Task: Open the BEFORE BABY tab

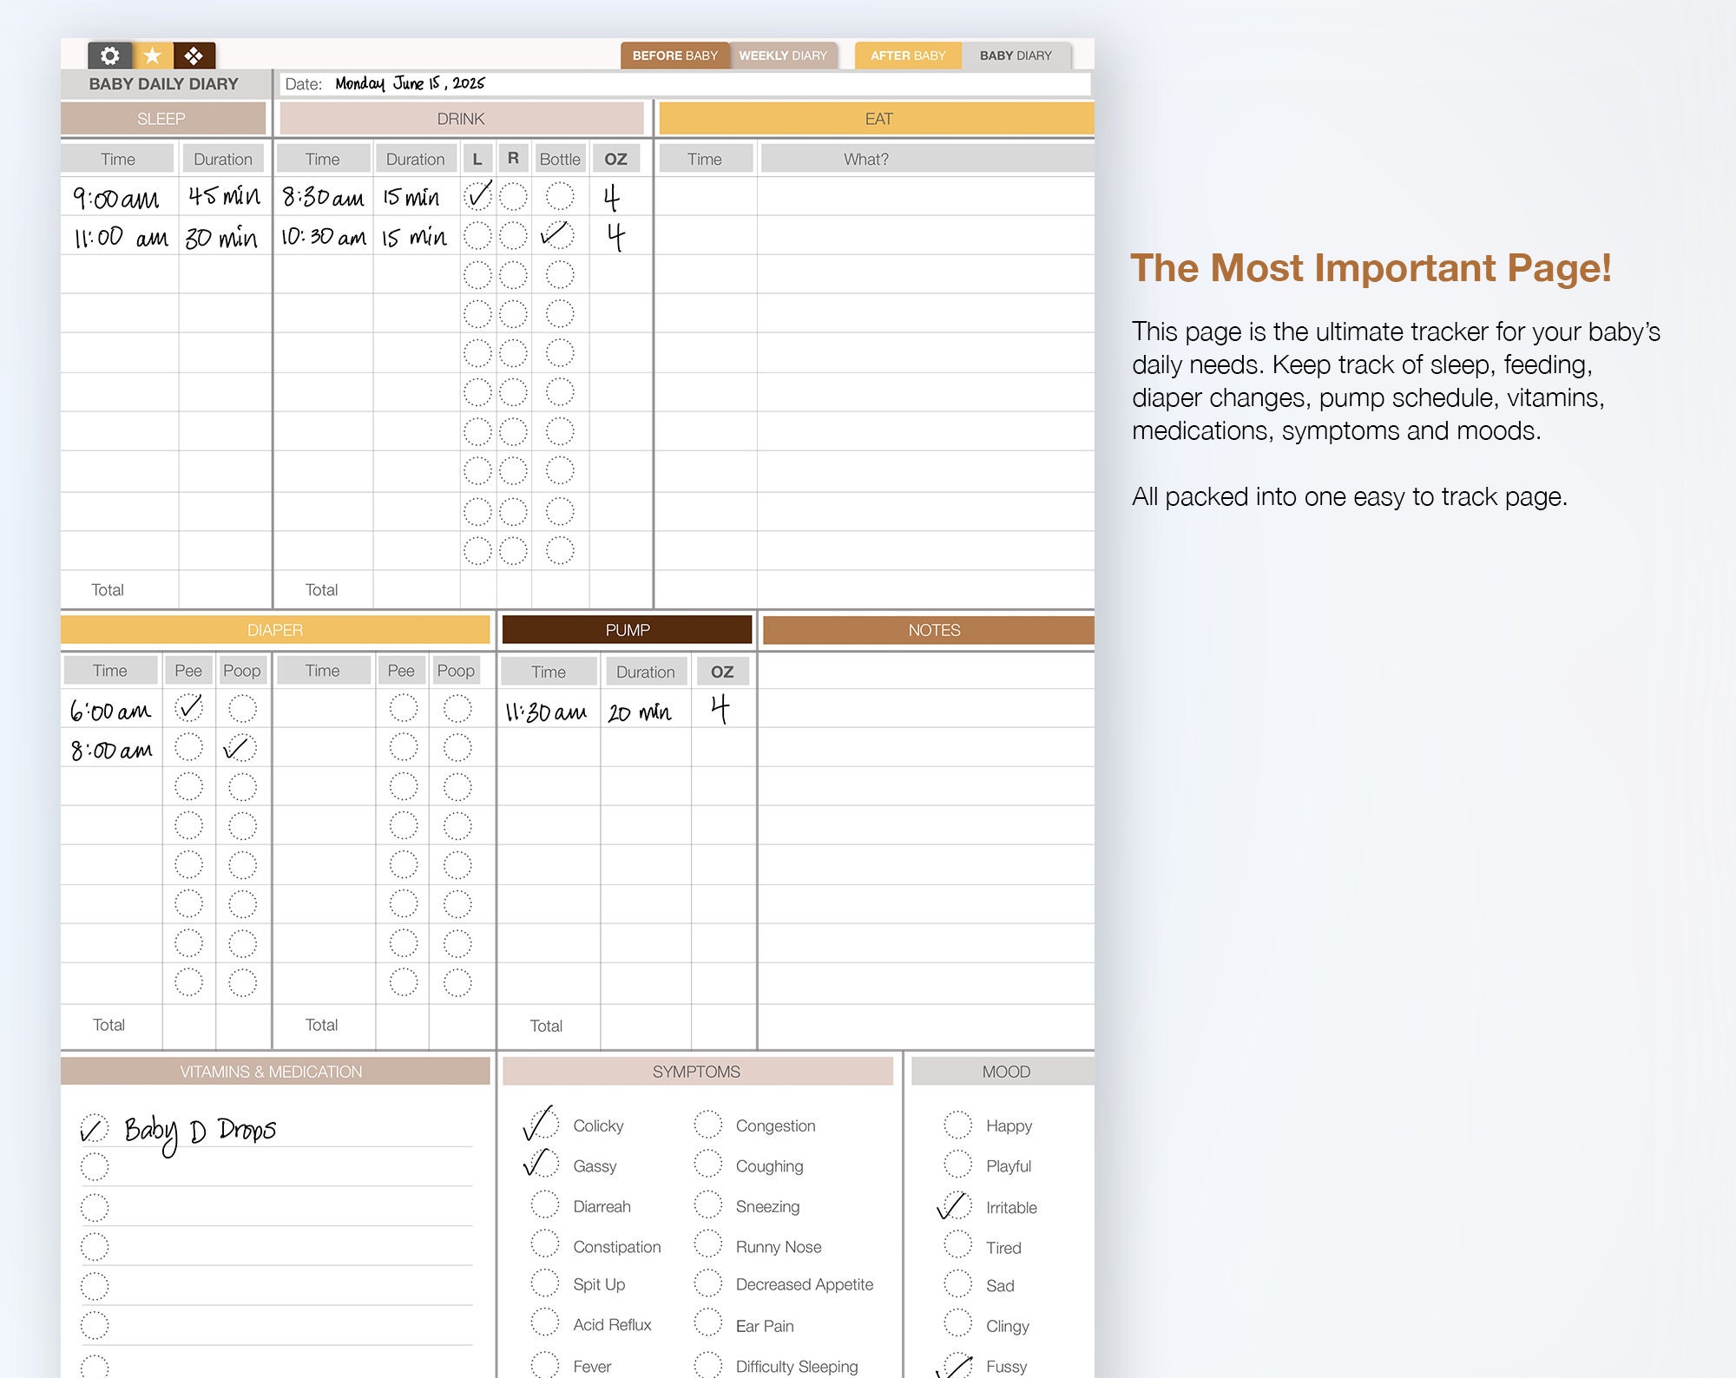Action: pos(676,55)
